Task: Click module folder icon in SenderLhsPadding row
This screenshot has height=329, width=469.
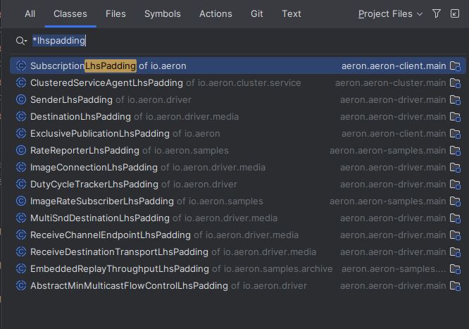Action: tap(455, 100)
